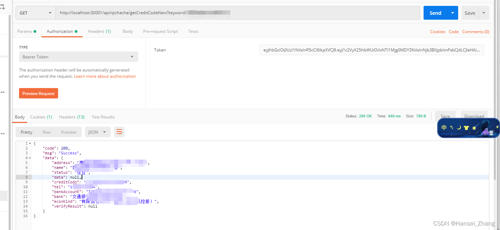This screenshot has height=230, width=500.
Task: Click "msg": "Success" line
Action: click(x=62, y=153)
